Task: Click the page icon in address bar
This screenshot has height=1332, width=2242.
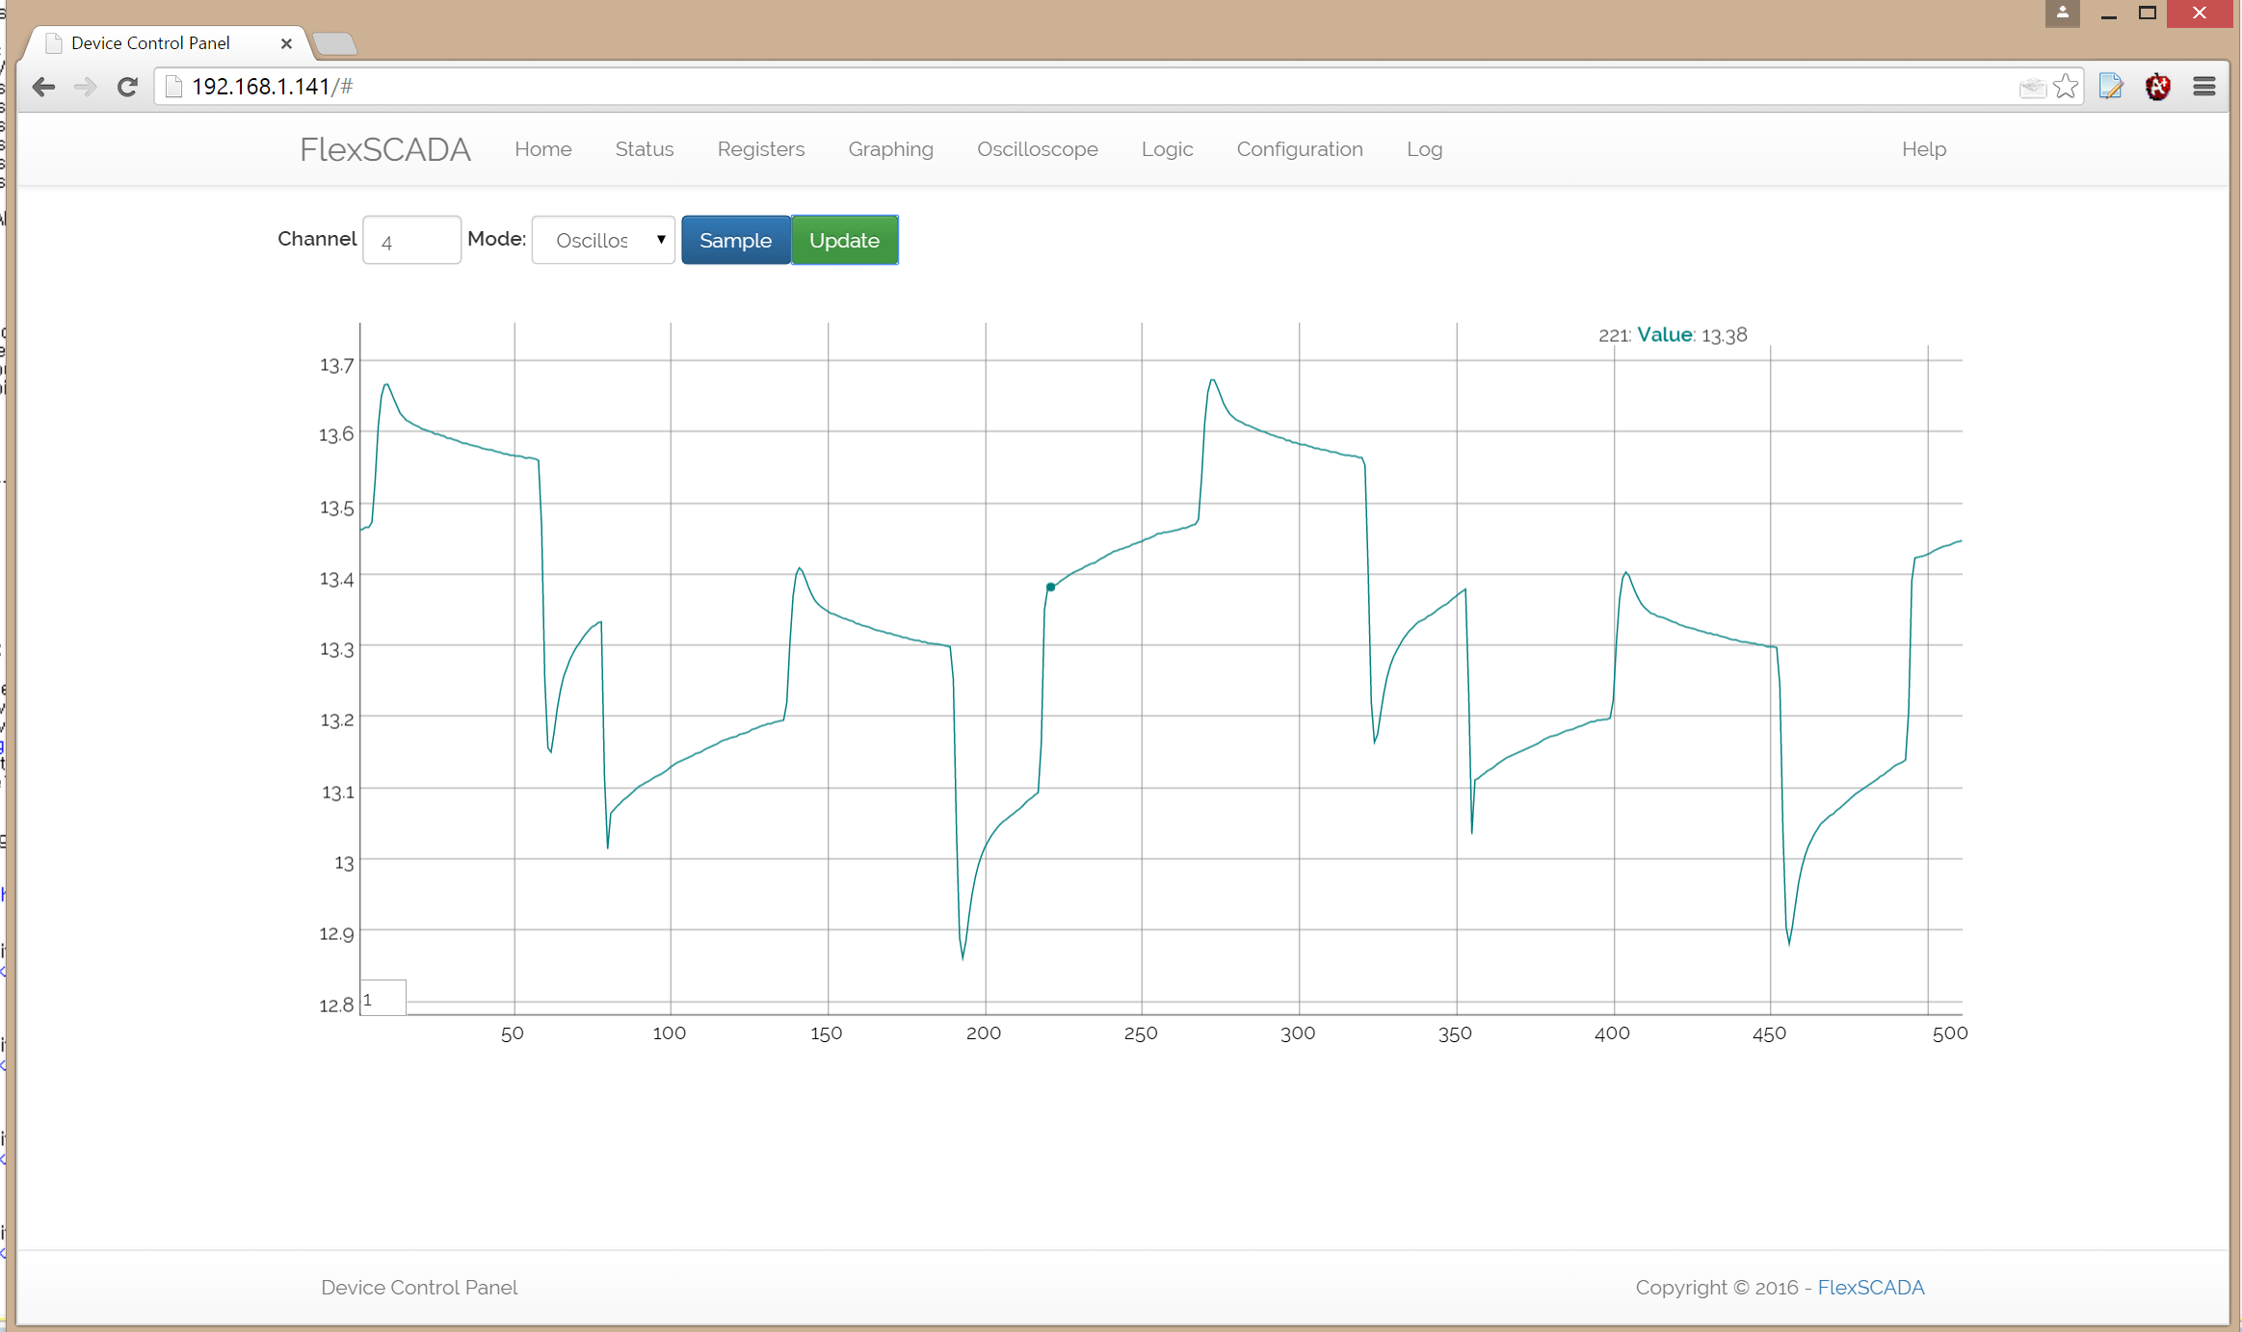Action: (x=174, y=87)
